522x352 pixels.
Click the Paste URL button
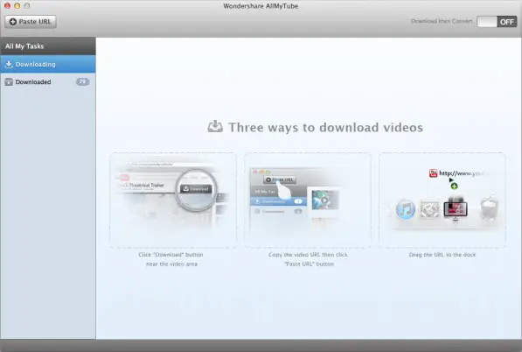point(31,22)
